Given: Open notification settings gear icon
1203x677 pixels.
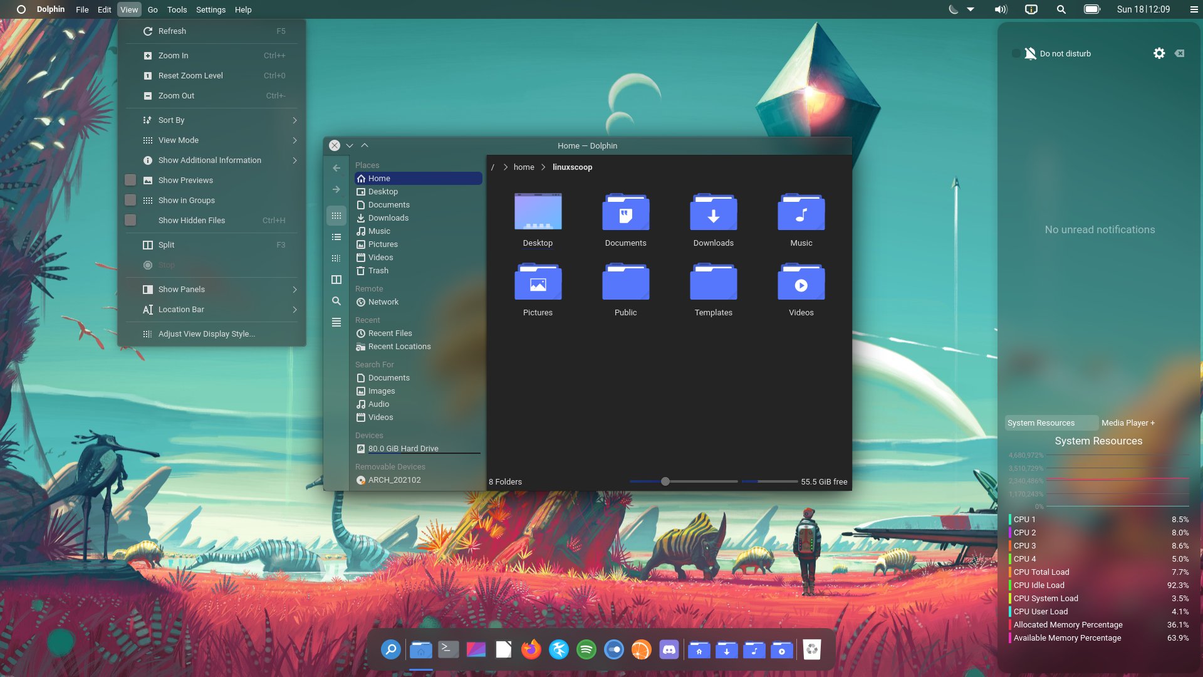Looking at the screenshot, I should [1159, 53].
